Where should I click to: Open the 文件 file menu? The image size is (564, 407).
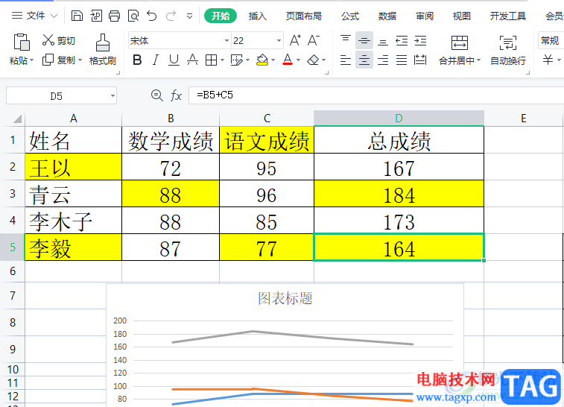pos(34,16)
